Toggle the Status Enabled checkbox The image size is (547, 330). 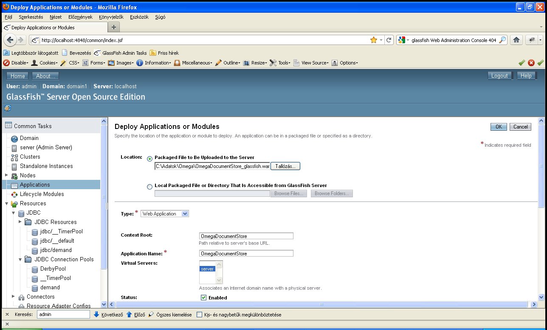(x=203, y=298)
